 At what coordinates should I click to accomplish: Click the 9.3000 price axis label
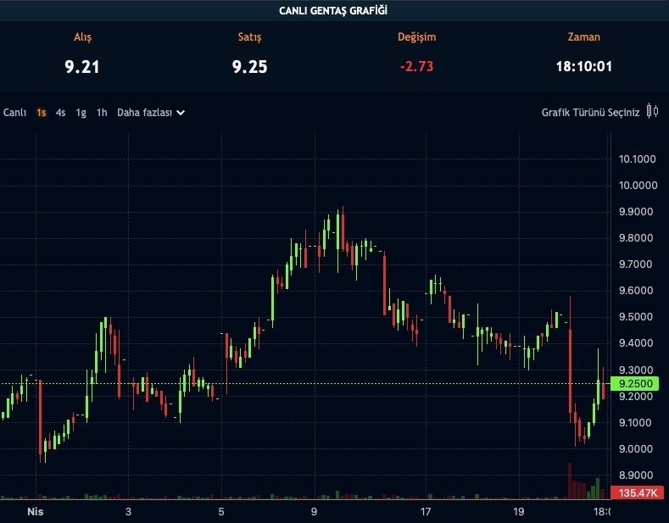pyautogui.click(x=636, y=370)
